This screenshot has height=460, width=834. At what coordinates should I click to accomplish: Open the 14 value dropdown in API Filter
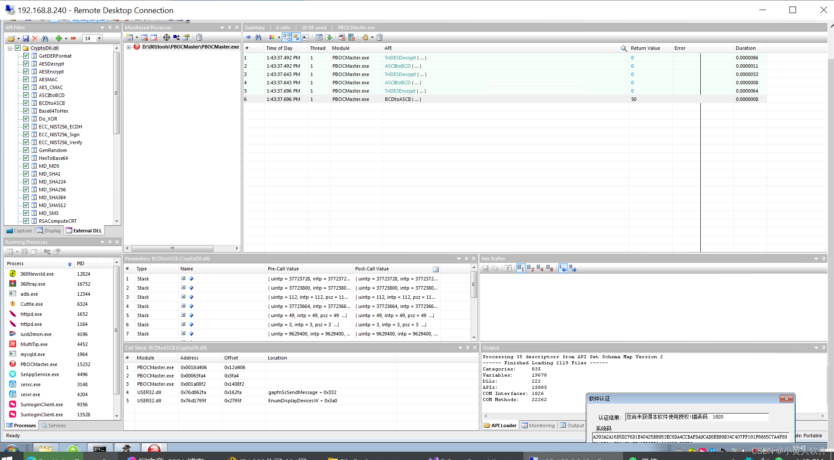(99, 38)
